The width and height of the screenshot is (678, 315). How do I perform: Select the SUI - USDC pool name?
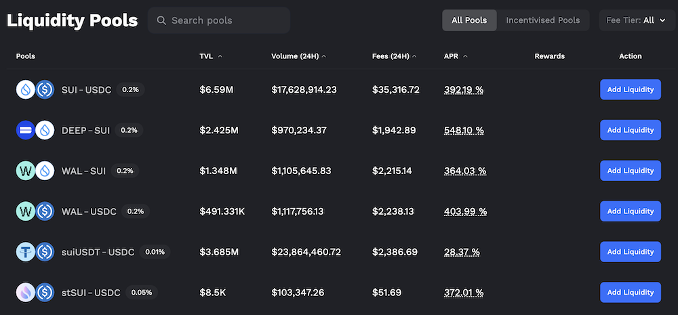(x=87, y=90)
